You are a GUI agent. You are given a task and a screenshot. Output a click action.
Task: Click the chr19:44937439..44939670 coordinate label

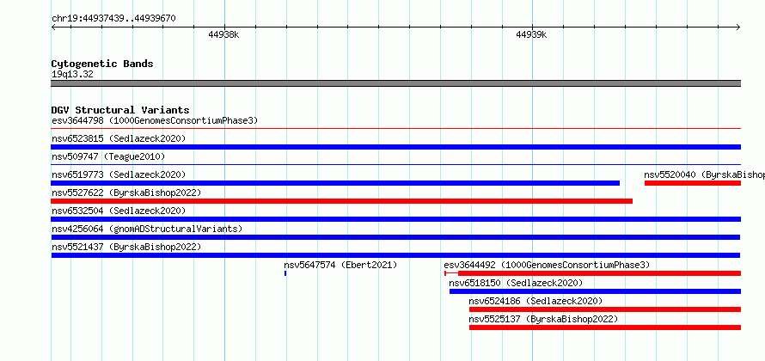coord(113,19)
